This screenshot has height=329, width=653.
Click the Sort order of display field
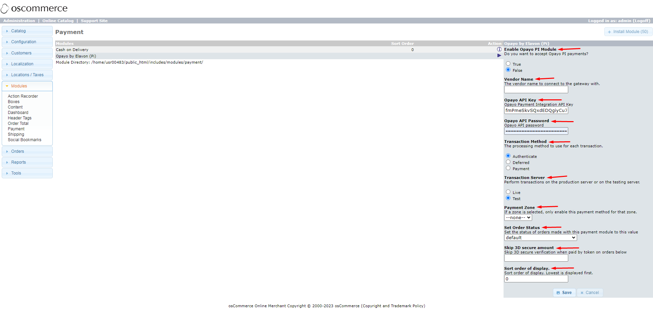(536, 279)
